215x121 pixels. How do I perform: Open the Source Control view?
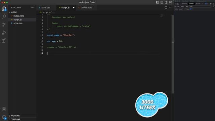(x=4, y=25)
